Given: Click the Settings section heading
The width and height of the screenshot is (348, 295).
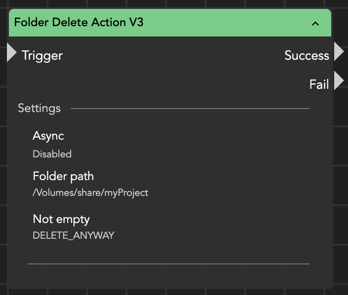Looking at the screenshot, I should 39,108.
